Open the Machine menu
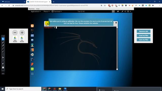Screen dimensions: 162x91 click(32, 9)
